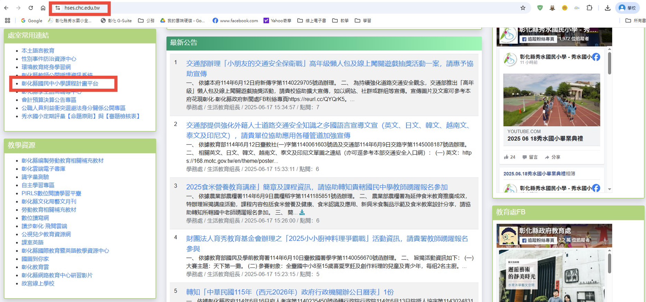Follow 彰化縣政府教育處 Facebook page button
This screenshot has width=646, height=302.
[538, 240]
